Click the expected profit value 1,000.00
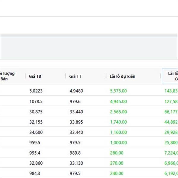 point(118,143)
